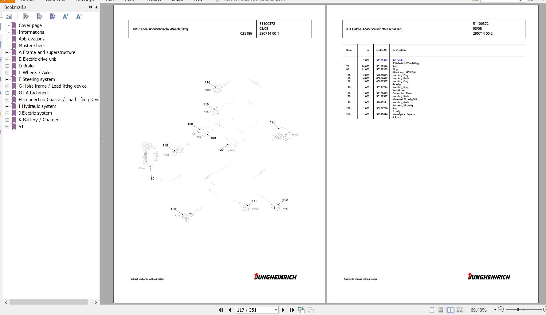
Task: Expand G1 Attachment bookmark node
Action: tap(7, 93)
